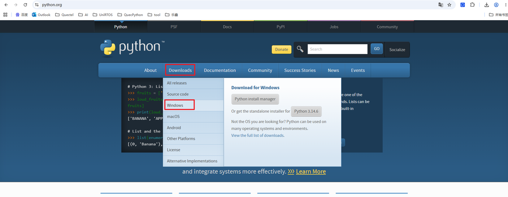Select Other Platforms in Downloads menu

[x=193, y=139]
